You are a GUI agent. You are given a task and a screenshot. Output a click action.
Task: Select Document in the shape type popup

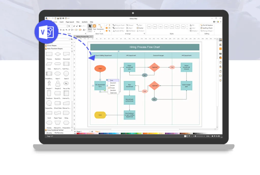pos(113,83)
